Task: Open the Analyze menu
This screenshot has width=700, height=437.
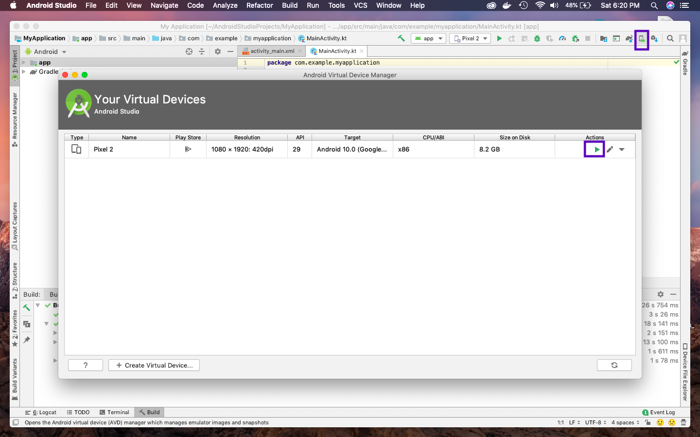Action: (x=225, y=5)
